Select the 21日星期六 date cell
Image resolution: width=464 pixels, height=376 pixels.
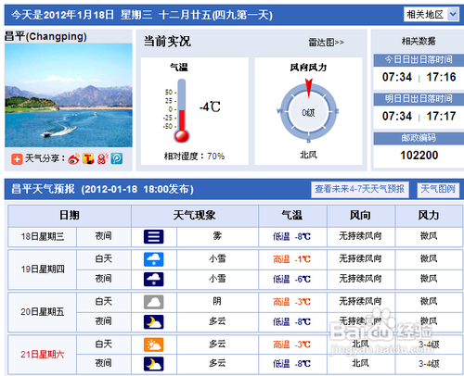coord(43,355)
